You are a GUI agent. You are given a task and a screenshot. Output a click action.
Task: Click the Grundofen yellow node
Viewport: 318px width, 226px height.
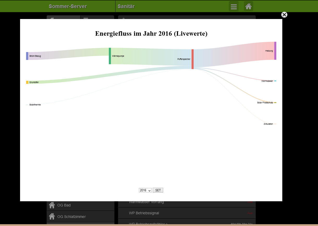pyautogui.click(x=27, y=82)
